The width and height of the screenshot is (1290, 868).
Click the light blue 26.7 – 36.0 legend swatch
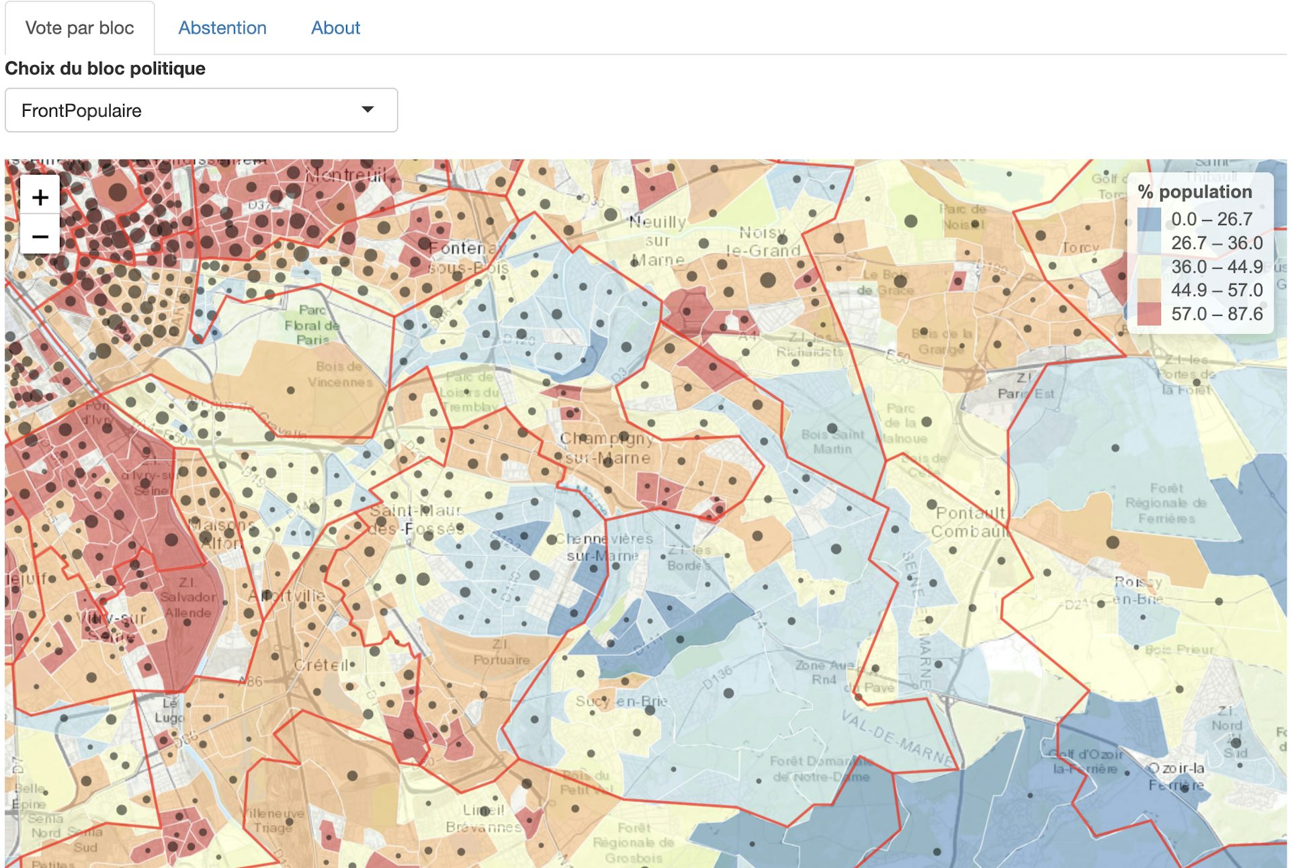pos(1149,243)
